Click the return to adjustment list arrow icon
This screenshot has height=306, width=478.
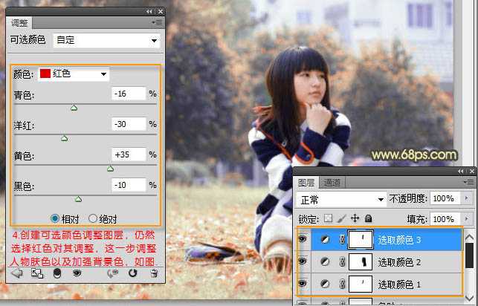pyautogui.click(x=17, y=273)
